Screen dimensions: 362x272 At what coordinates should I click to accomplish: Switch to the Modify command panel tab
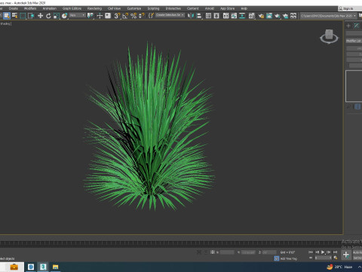coord(357,26)
